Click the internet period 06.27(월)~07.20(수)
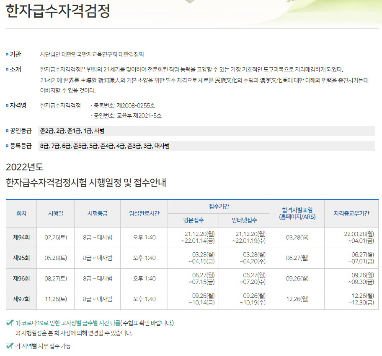This screenshot has width=382, height=356. (x=253, y=278)
